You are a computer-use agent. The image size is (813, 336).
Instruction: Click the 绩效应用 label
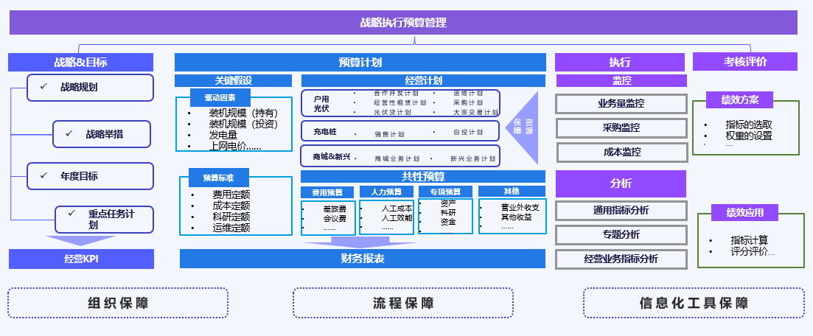(x=744, y=213)
